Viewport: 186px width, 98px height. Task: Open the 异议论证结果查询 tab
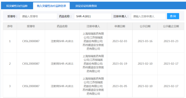(x=86, y=6)
